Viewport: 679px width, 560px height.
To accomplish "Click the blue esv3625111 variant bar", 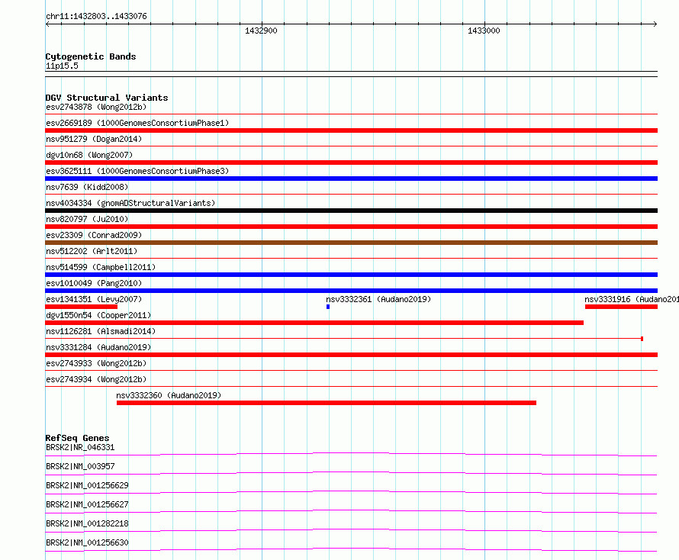I will pos(351,179).
